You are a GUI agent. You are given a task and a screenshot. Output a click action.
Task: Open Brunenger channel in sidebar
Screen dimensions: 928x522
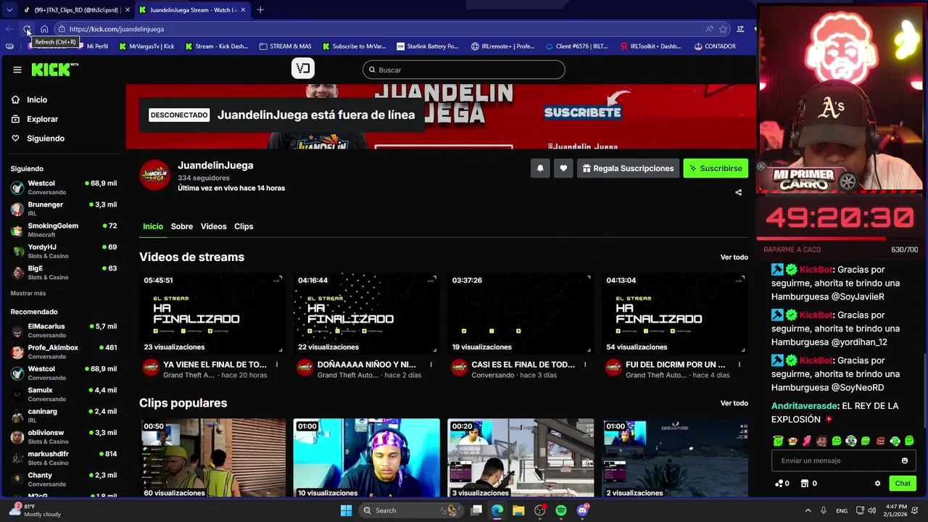[64, 209]
